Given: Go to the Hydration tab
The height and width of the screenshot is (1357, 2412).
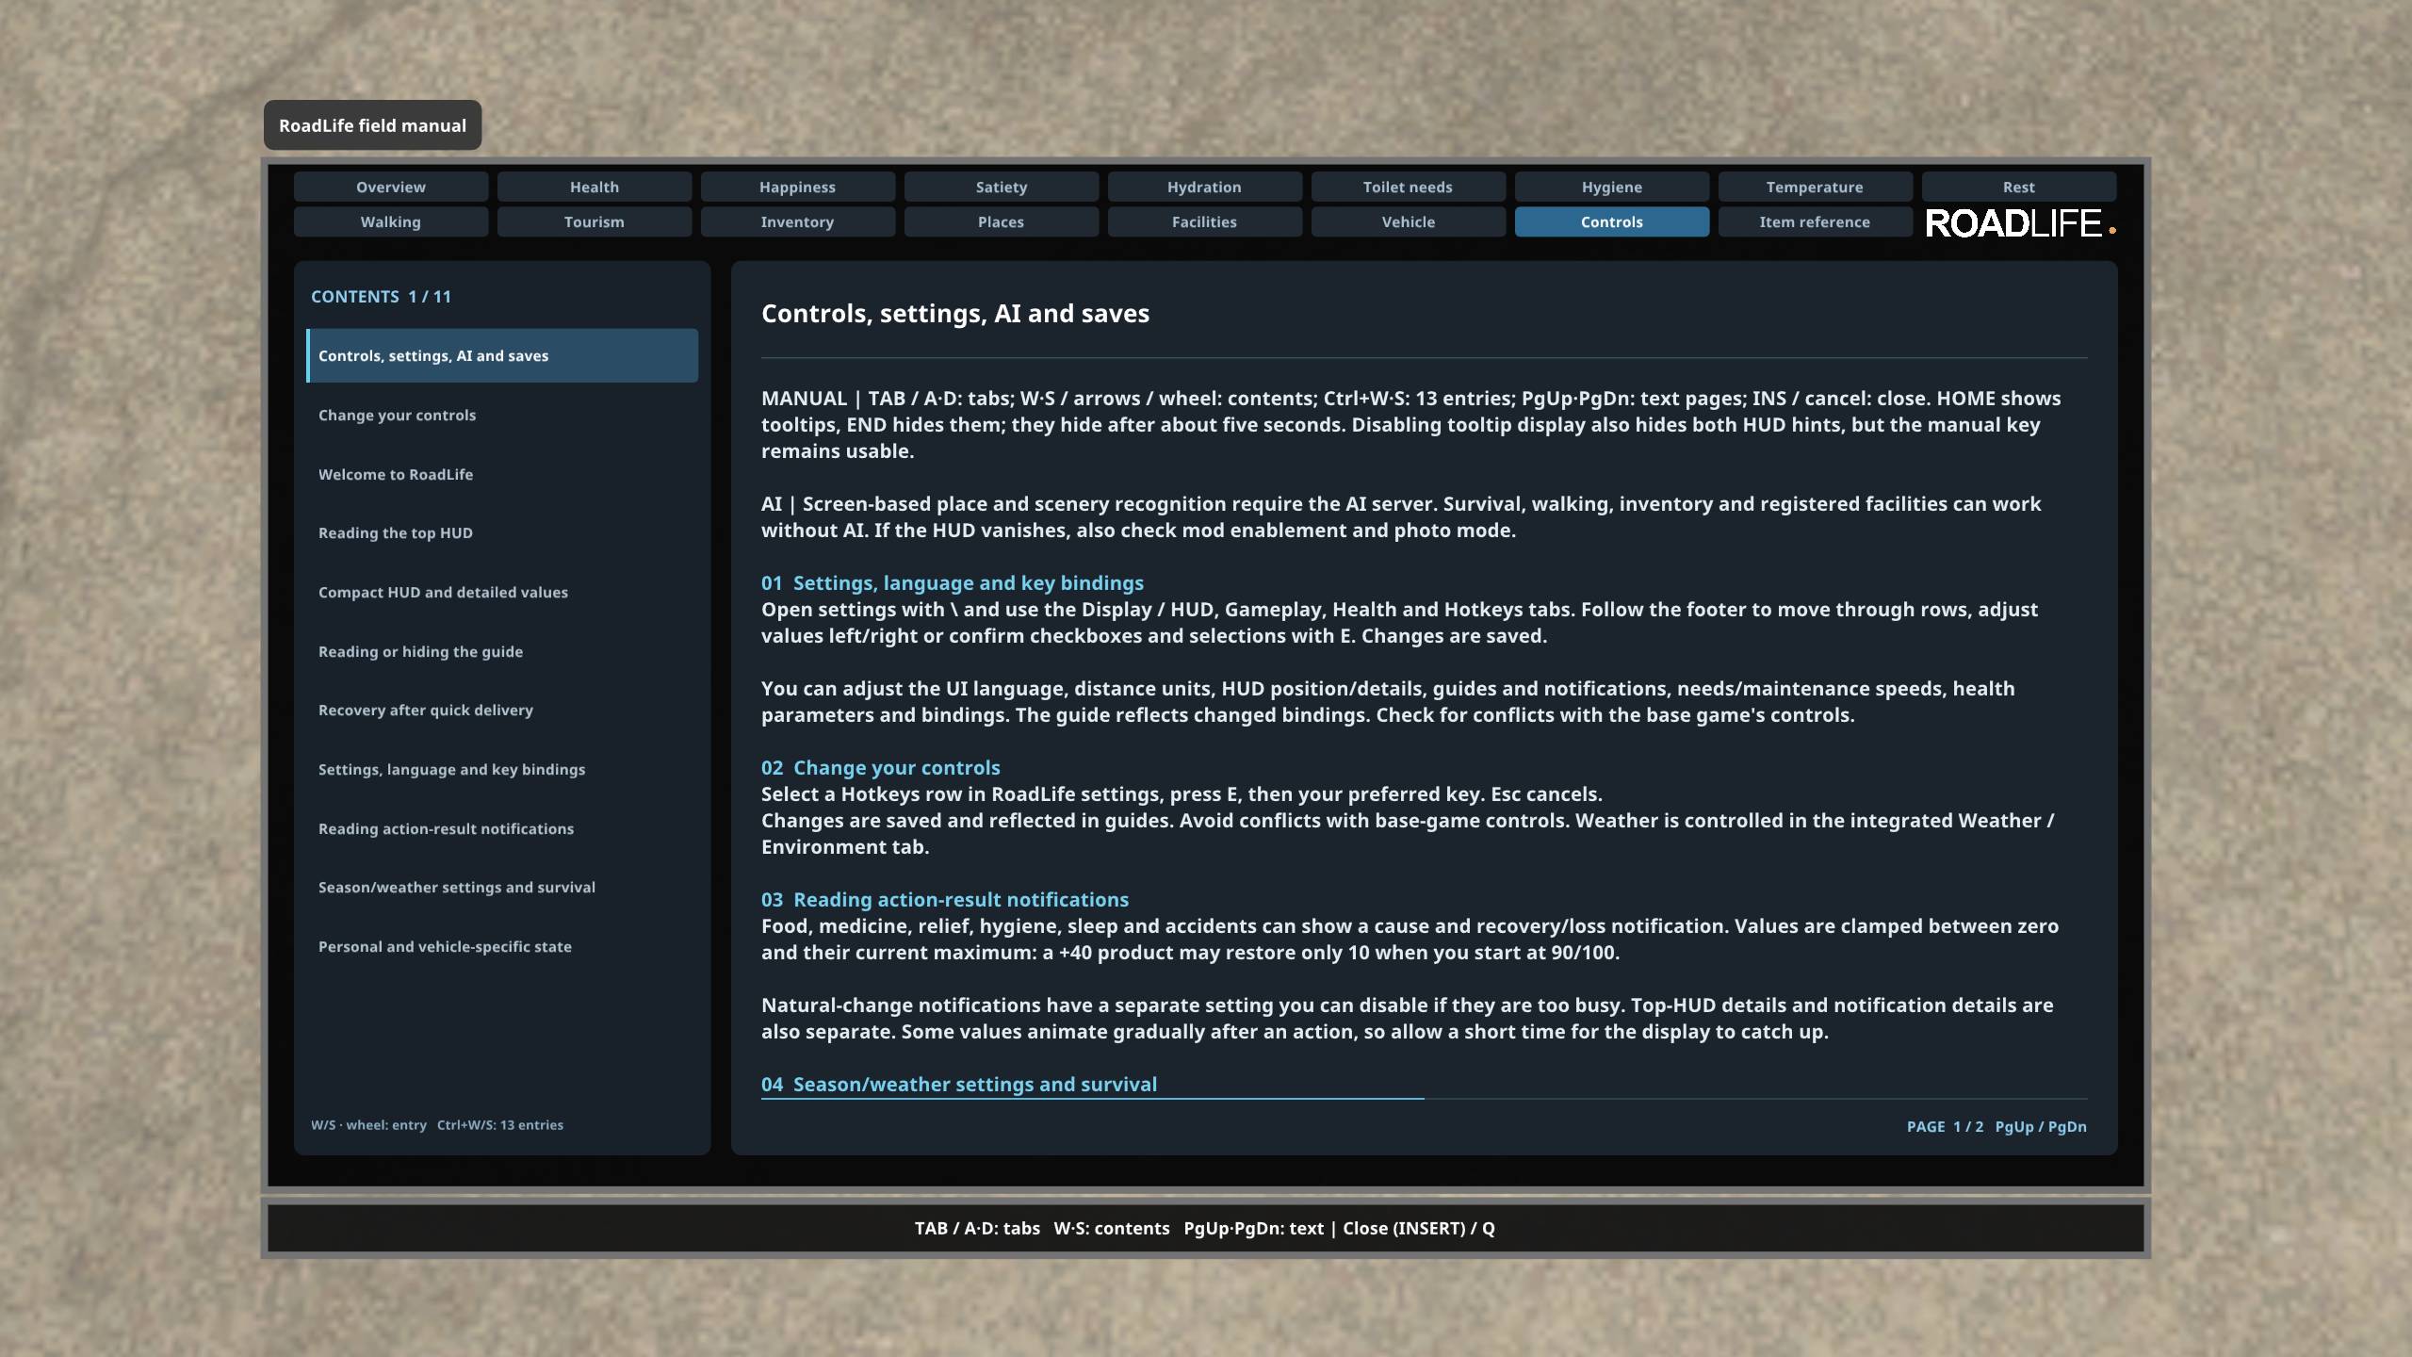Looking at the screenshot, I should click(x=1205, y=187).
